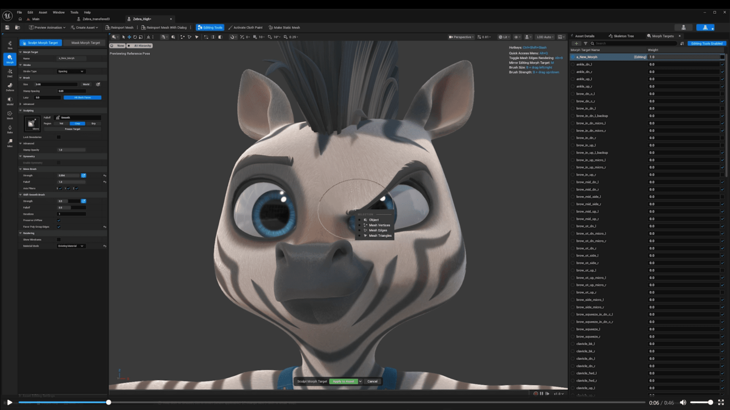
Task: Select the translate gizmo tool
Action: tap(129, 37)
